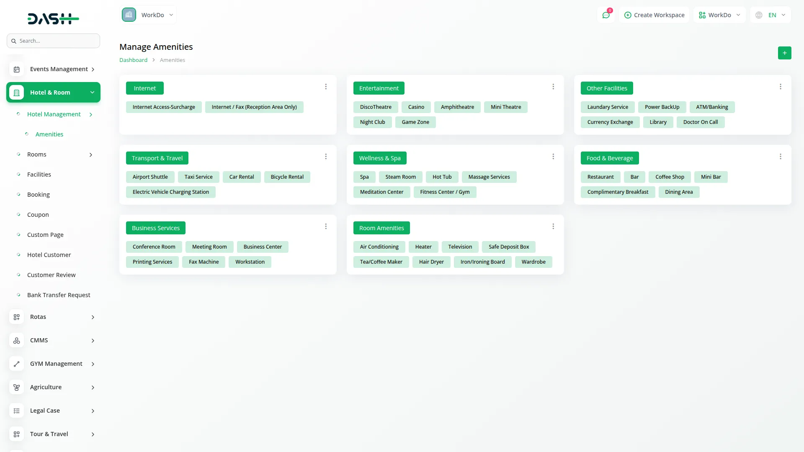Open three-dot menu on Internet card
Viewport: 804px width, 452px height.
point(326,87)
